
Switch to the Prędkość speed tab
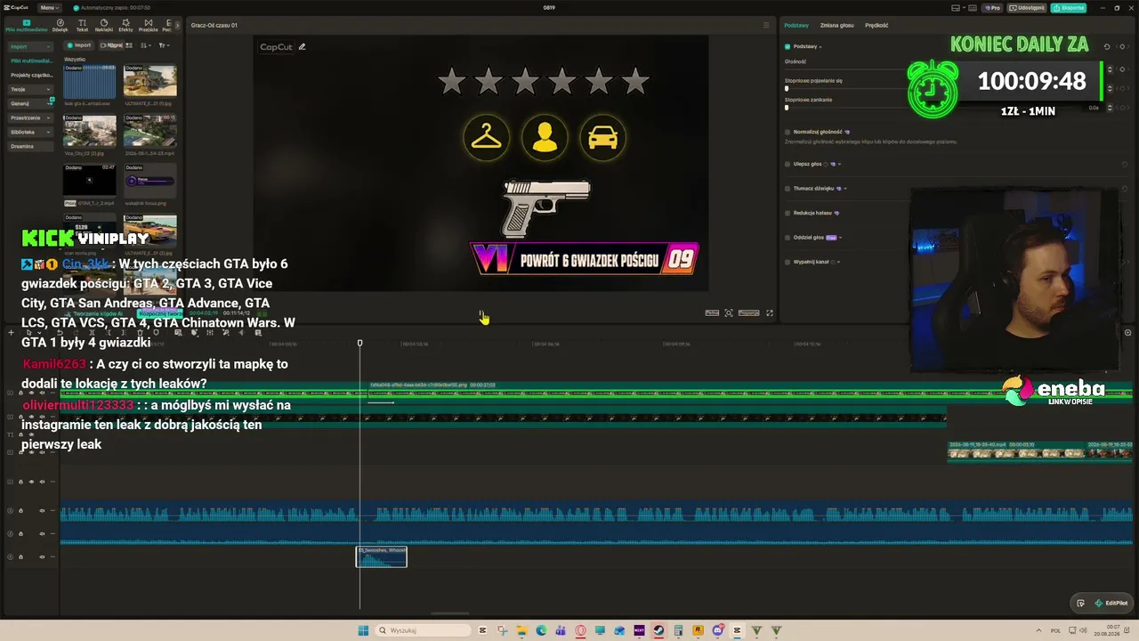[x=876, y=25]
